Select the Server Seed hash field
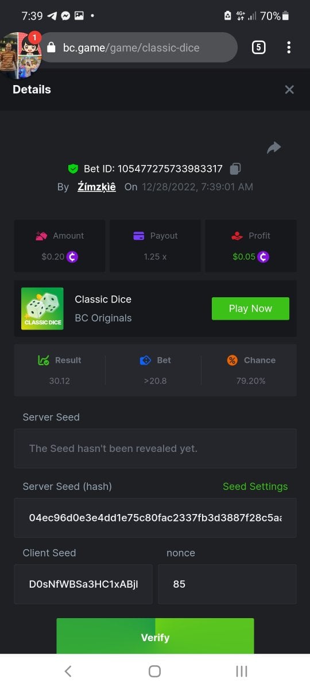 (x=155, y=517)
